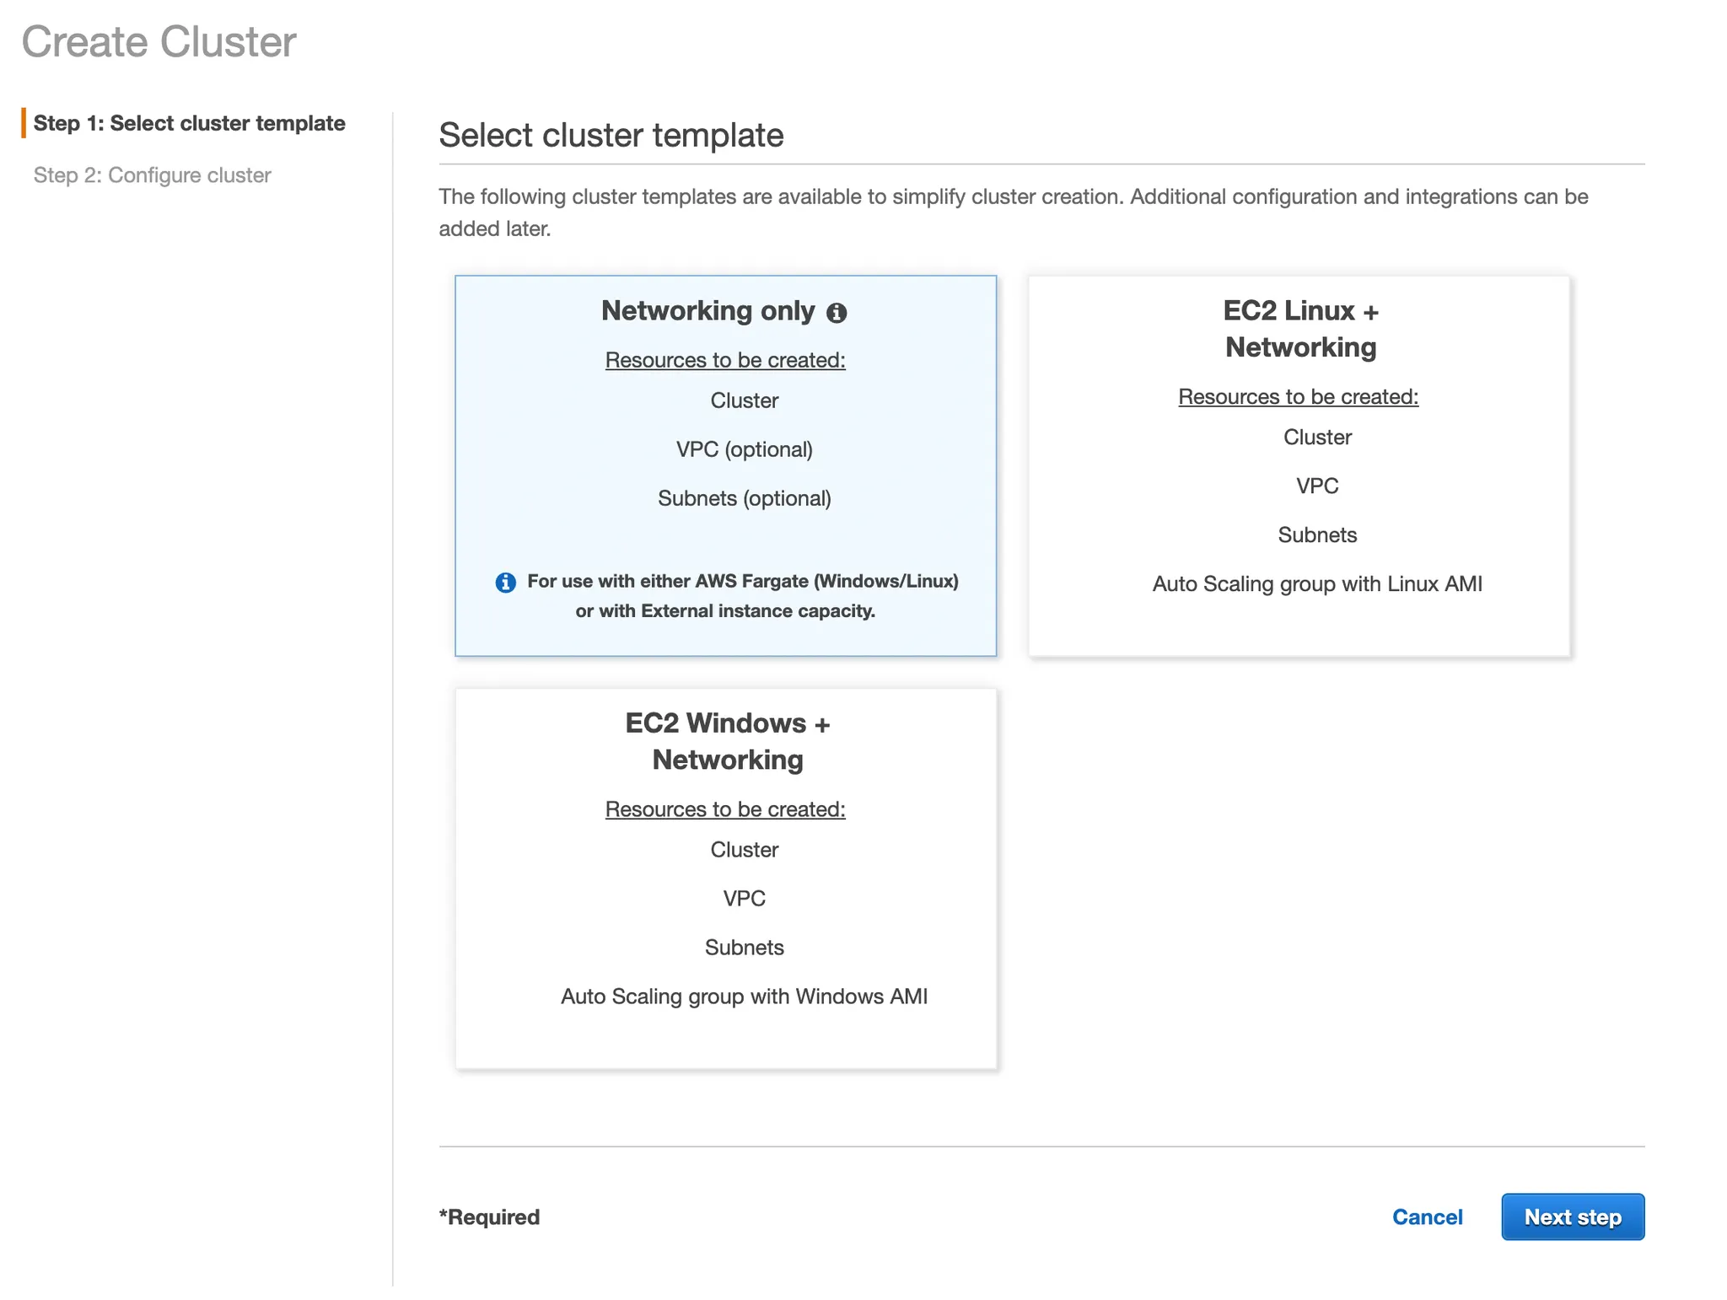Image resolution: width=1727 pixels, height=1300 pixels.
Task: Click Resources to be created in Networking card
Action: coord(724,360)
